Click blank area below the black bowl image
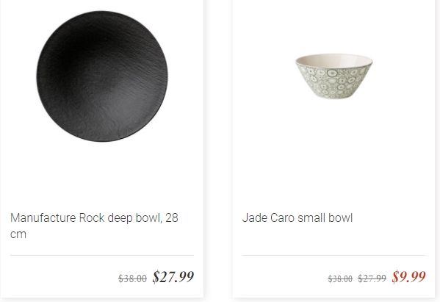The image size is (440, 302). (x=102, y=174)
